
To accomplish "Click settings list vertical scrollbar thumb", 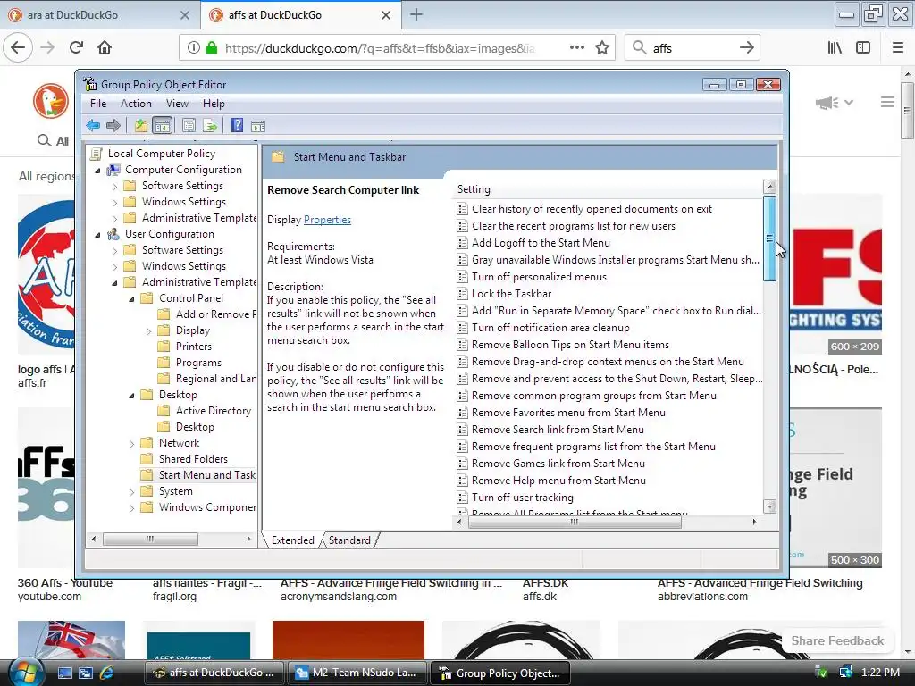I will coord(769,238).
